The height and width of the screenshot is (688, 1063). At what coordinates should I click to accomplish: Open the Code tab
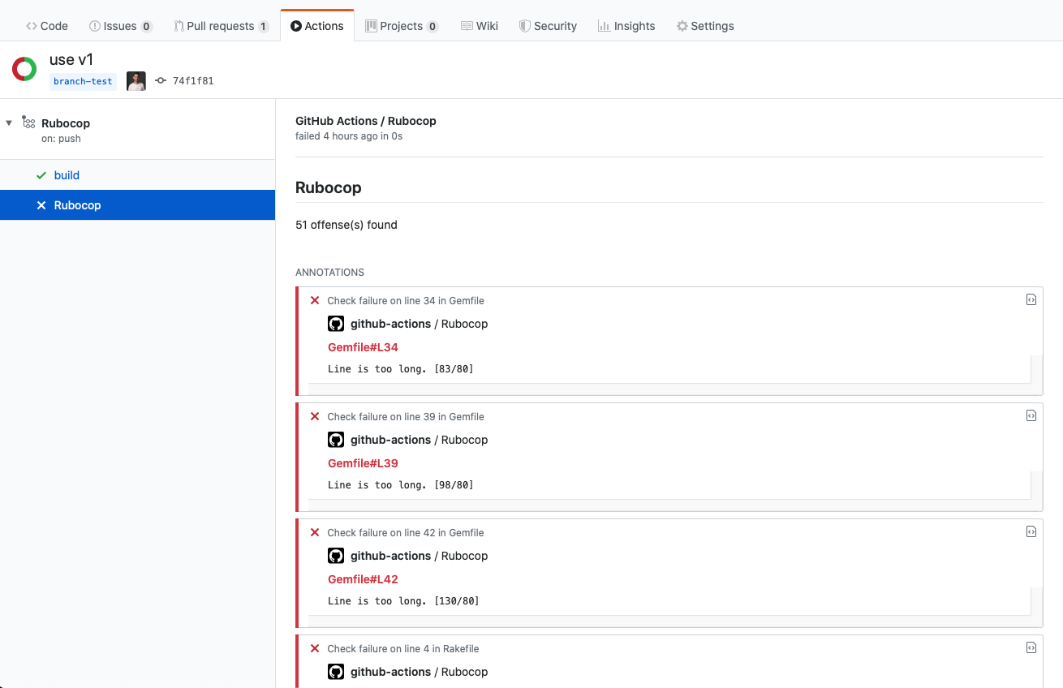click(x=47, y=26)
